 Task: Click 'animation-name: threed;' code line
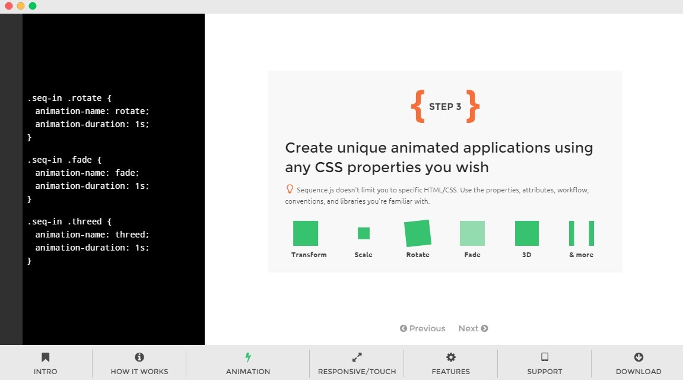tap(92, 235)
